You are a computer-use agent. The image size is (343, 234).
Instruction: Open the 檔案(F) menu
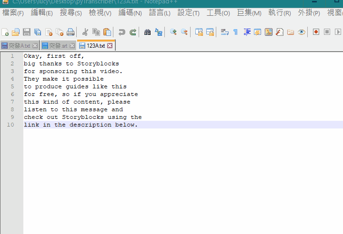(13, 13)
